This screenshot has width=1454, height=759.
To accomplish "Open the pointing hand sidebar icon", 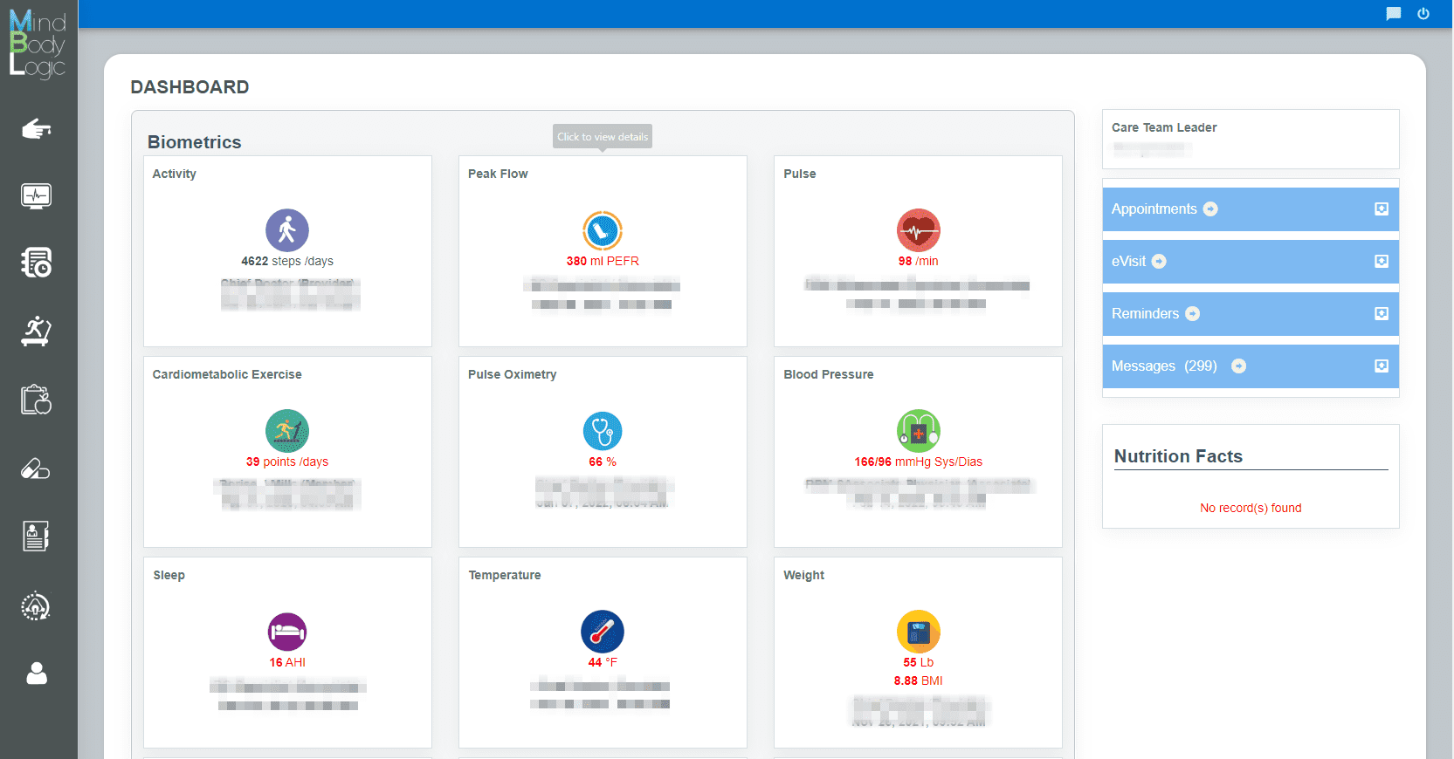I will (36, 129).
